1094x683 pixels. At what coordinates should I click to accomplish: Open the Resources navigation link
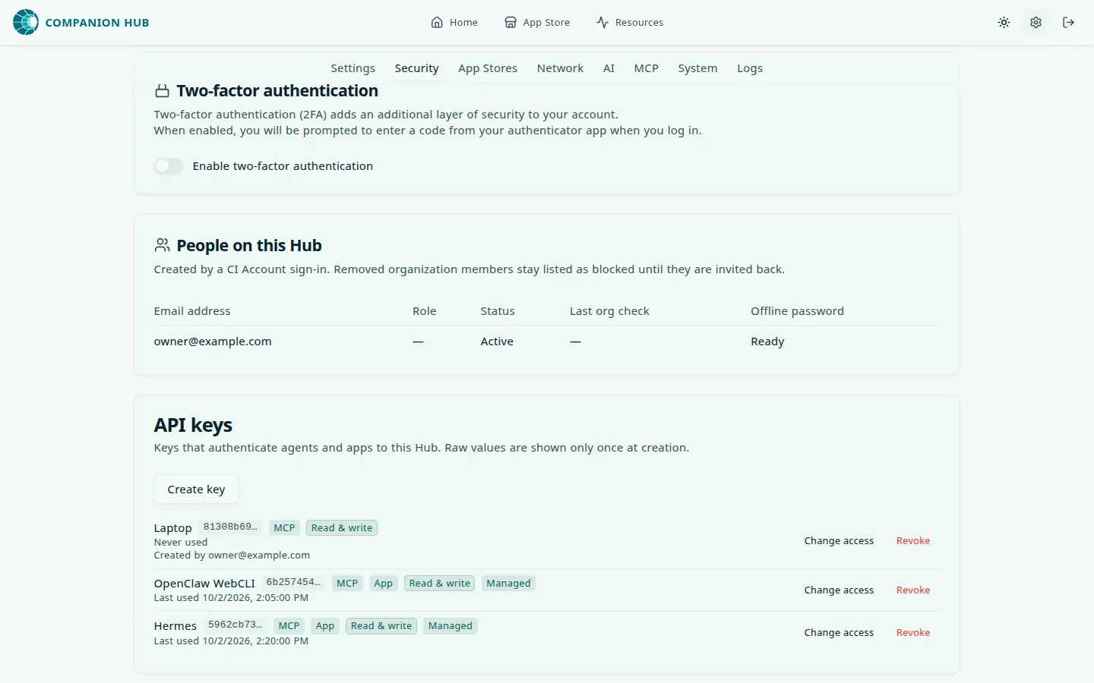(630, 23)
